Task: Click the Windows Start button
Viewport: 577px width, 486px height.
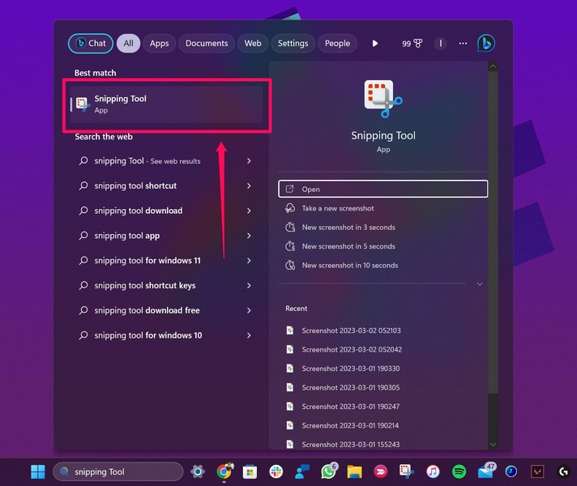Action: (x=38, y=471)
